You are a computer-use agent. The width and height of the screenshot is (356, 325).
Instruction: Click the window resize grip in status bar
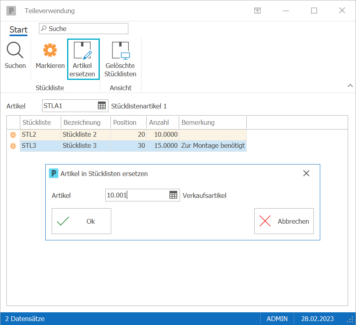click(x=350, y=319)
